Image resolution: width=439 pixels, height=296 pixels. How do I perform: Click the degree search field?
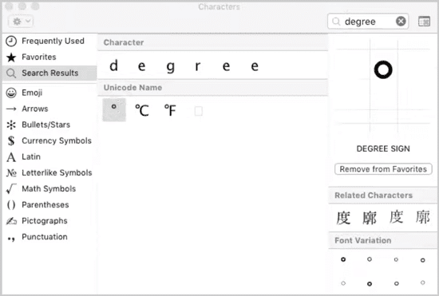pos(368,22)
